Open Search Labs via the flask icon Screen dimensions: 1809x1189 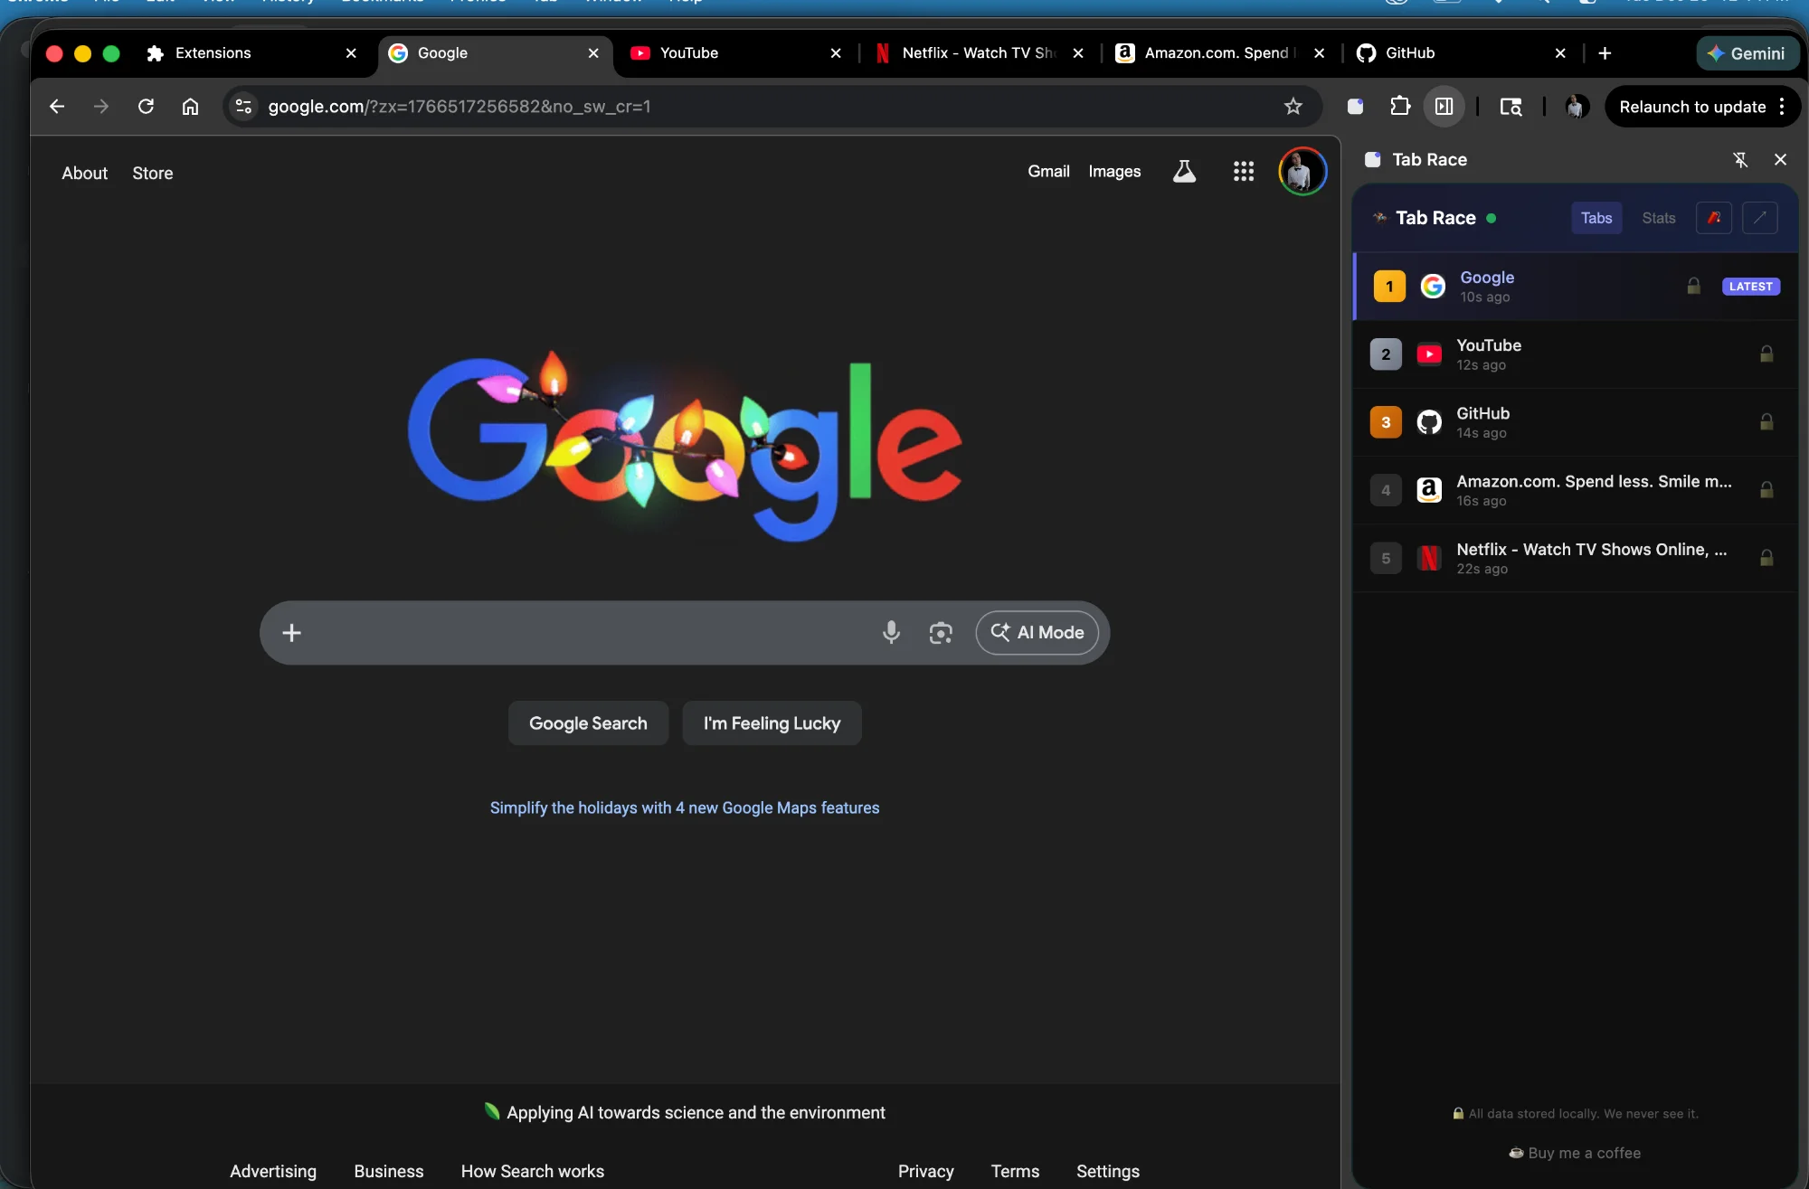point(1183,171)
